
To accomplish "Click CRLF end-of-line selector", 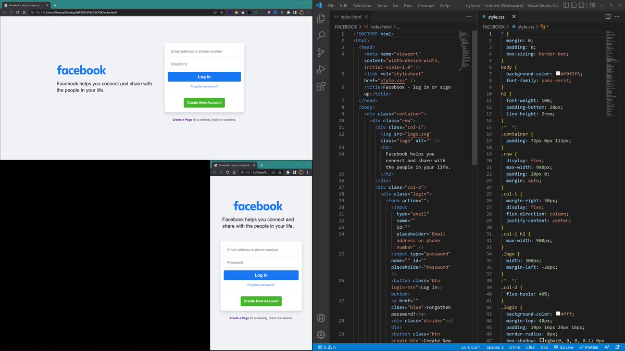I will click(x=530, y=347).
